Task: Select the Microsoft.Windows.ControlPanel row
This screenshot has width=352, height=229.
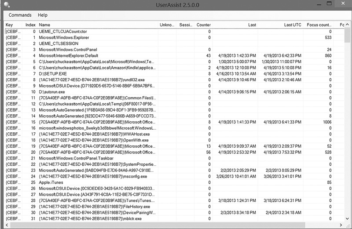Action: [174, 50]
